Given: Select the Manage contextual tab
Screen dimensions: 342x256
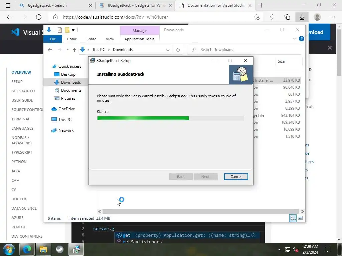Looking at the screenshot, I should pos(140,31).
